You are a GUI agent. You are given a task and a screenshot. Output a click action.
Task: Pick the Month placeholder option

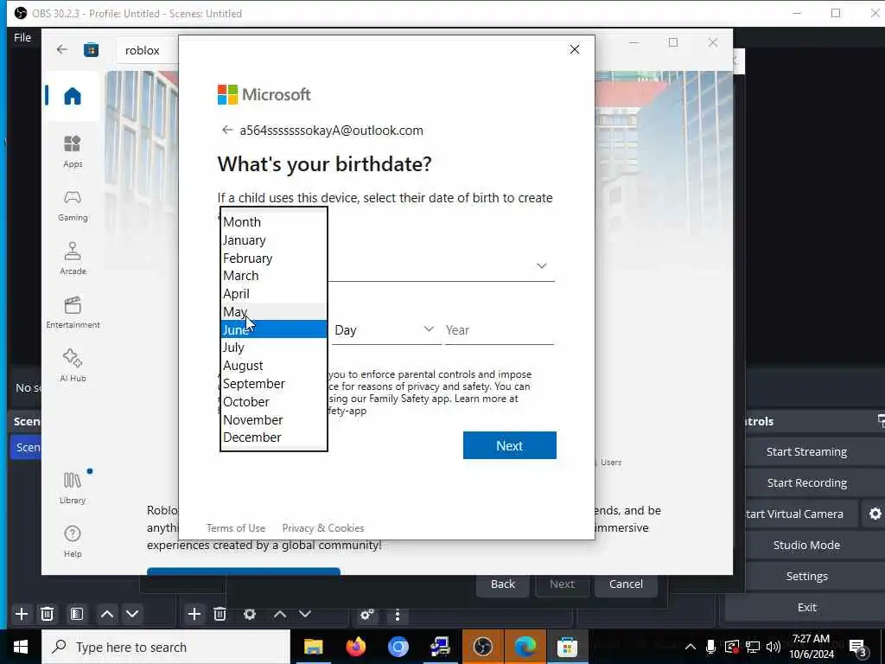pos(274,222)
